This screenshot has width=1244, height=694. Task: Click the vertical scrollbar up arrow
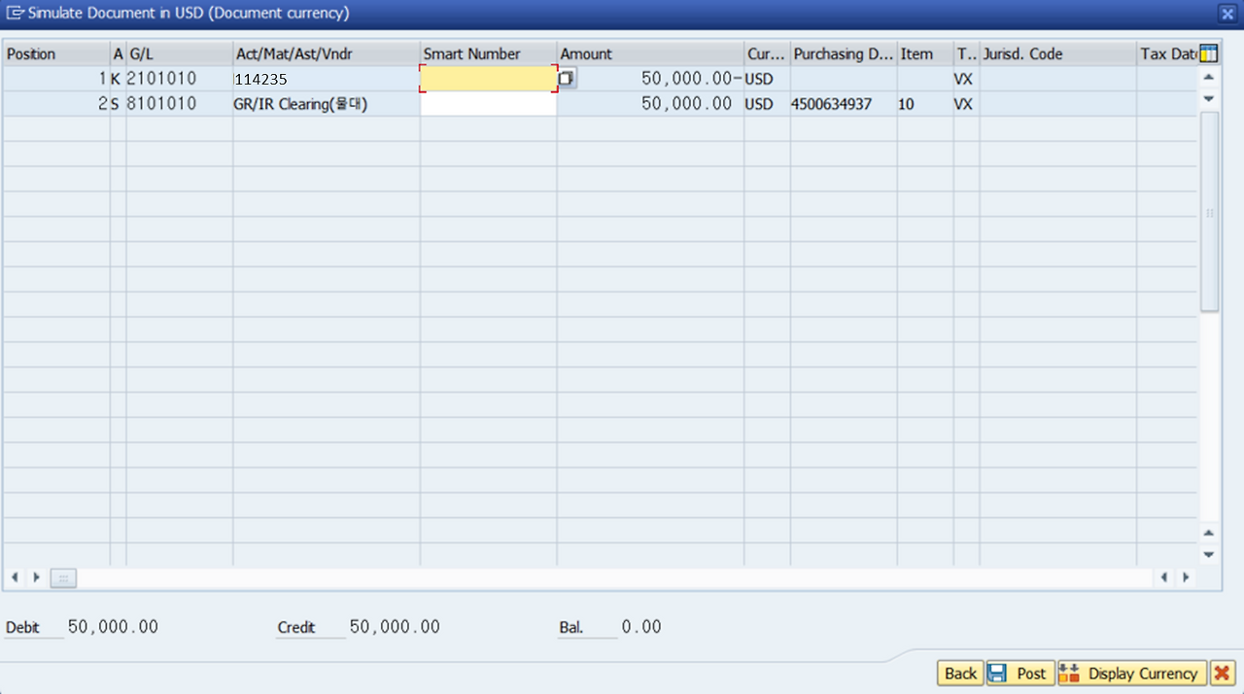tap(1208, 76)
